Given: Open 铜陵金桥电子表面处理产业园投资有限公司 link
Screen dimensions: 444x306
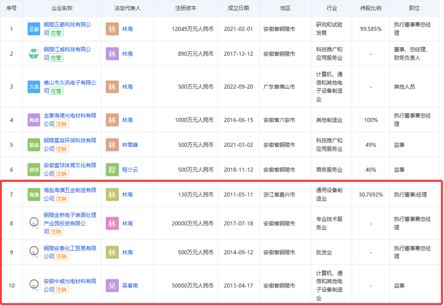Looking at the screenshot, I should pos(70,223).
